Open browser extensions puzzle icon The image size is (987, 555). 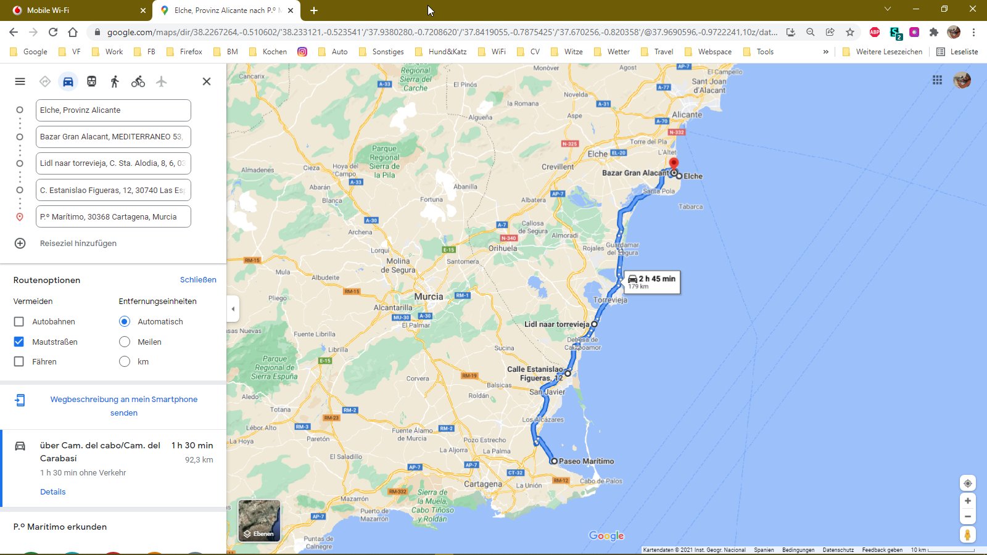point(934,32)
